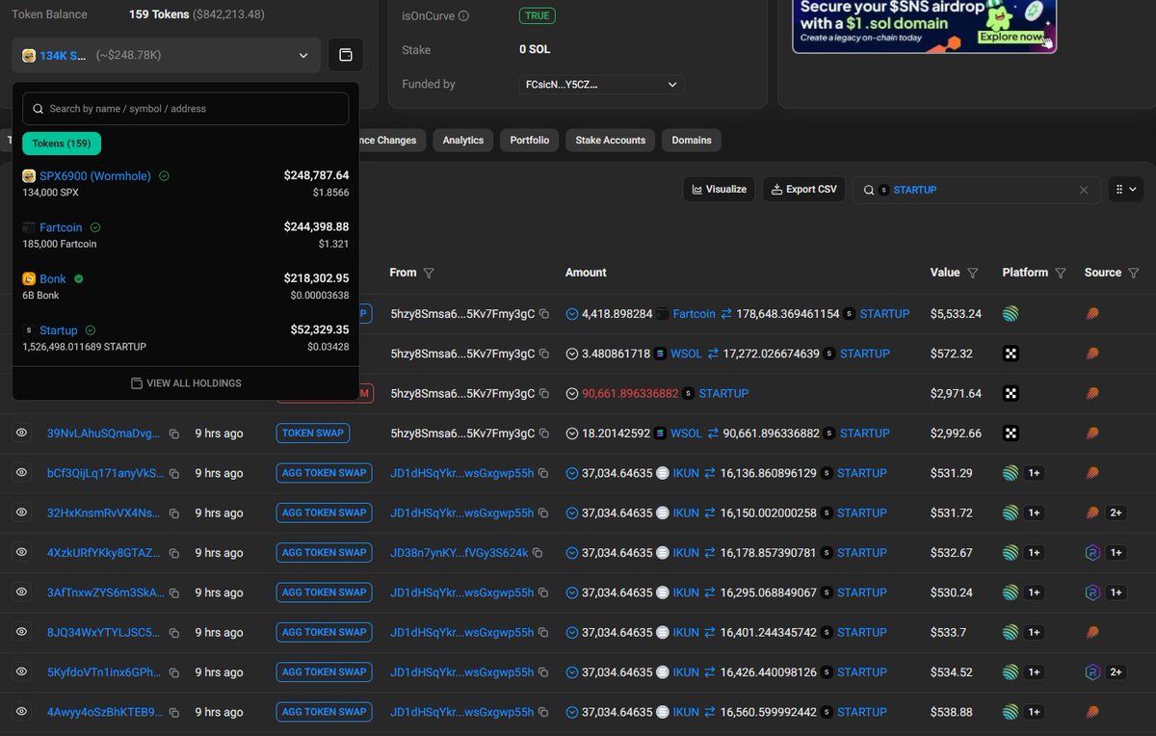Switch to the Portfolio tab
Viewport: 1156px width, 736px height.
(530, 141)
